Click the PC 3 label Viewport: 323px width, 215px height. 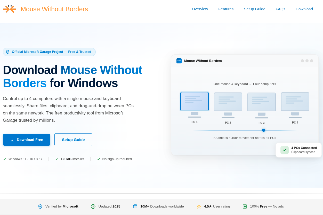(262, 123)
